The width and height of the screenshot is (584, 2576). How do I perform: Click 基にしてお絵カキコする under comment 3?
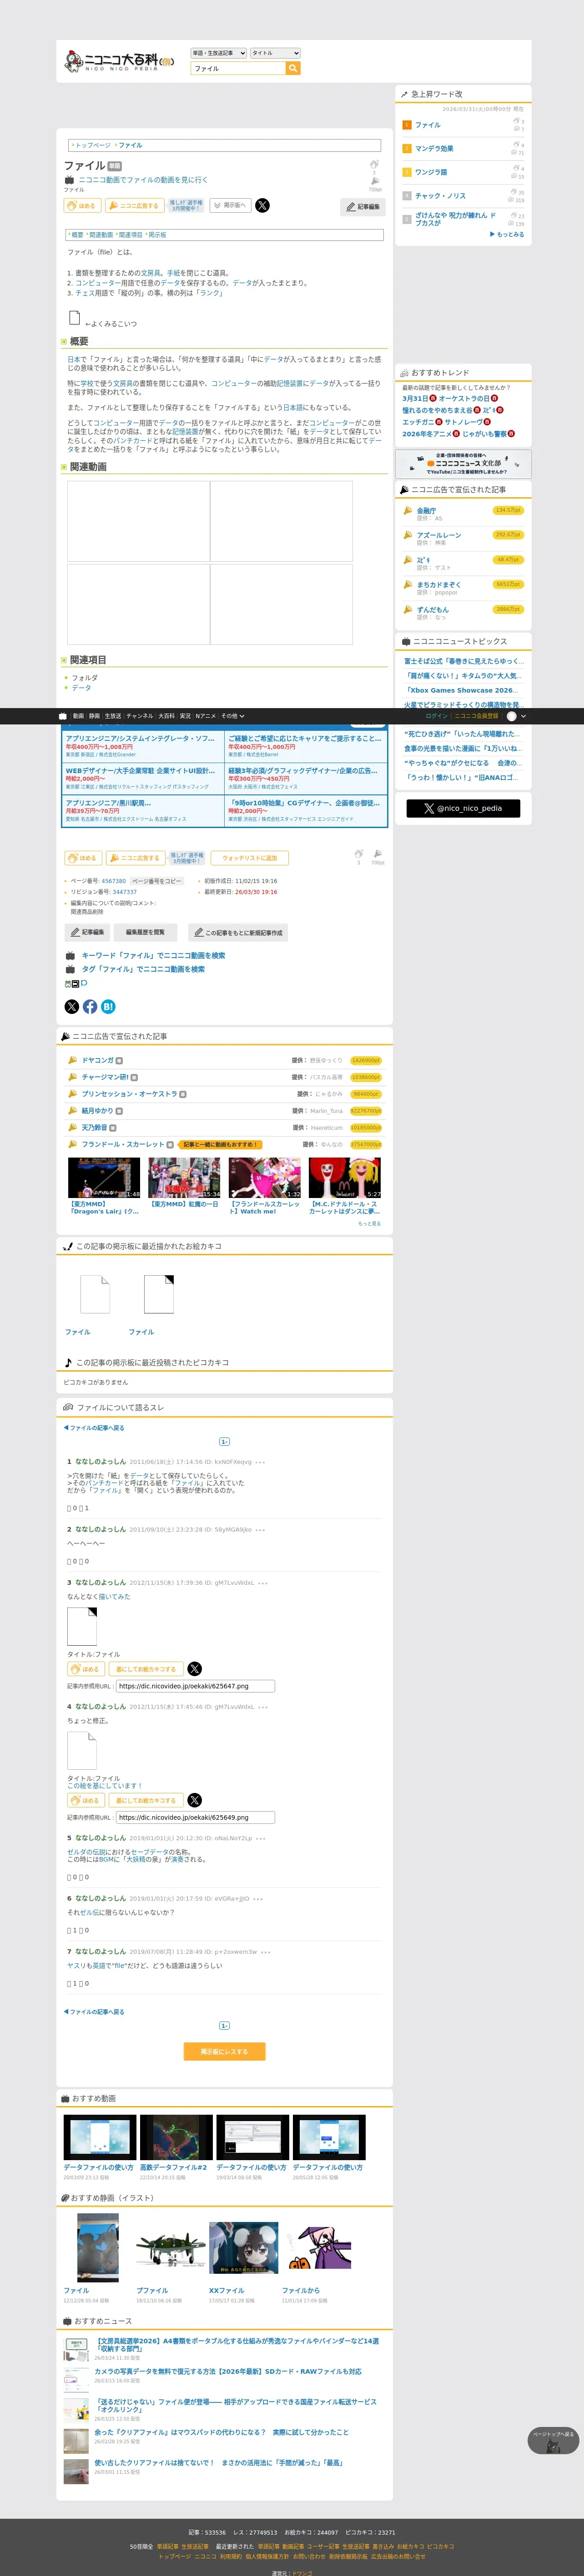(x=145, y=1669)
